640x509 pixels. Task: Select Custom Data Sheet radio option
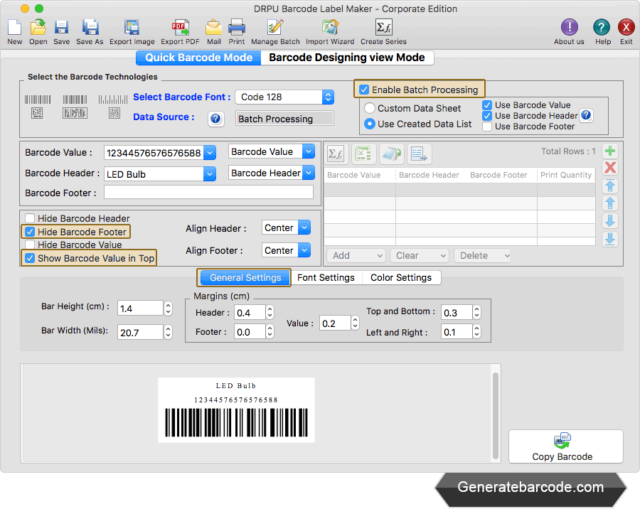pyautogui.click(x=369, y=108)
